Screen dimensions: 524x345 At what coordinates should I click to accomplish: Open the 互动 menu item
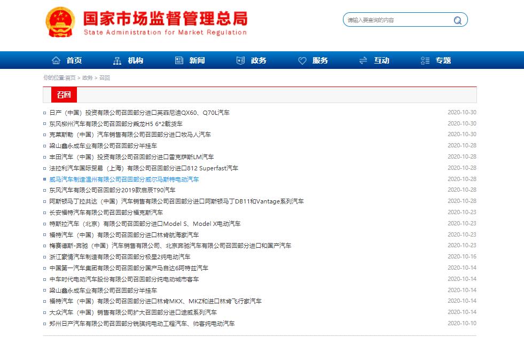click(381, 60)
